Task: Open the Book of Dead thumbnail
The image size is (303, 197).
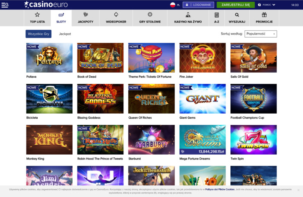Action: click(100, 58)
